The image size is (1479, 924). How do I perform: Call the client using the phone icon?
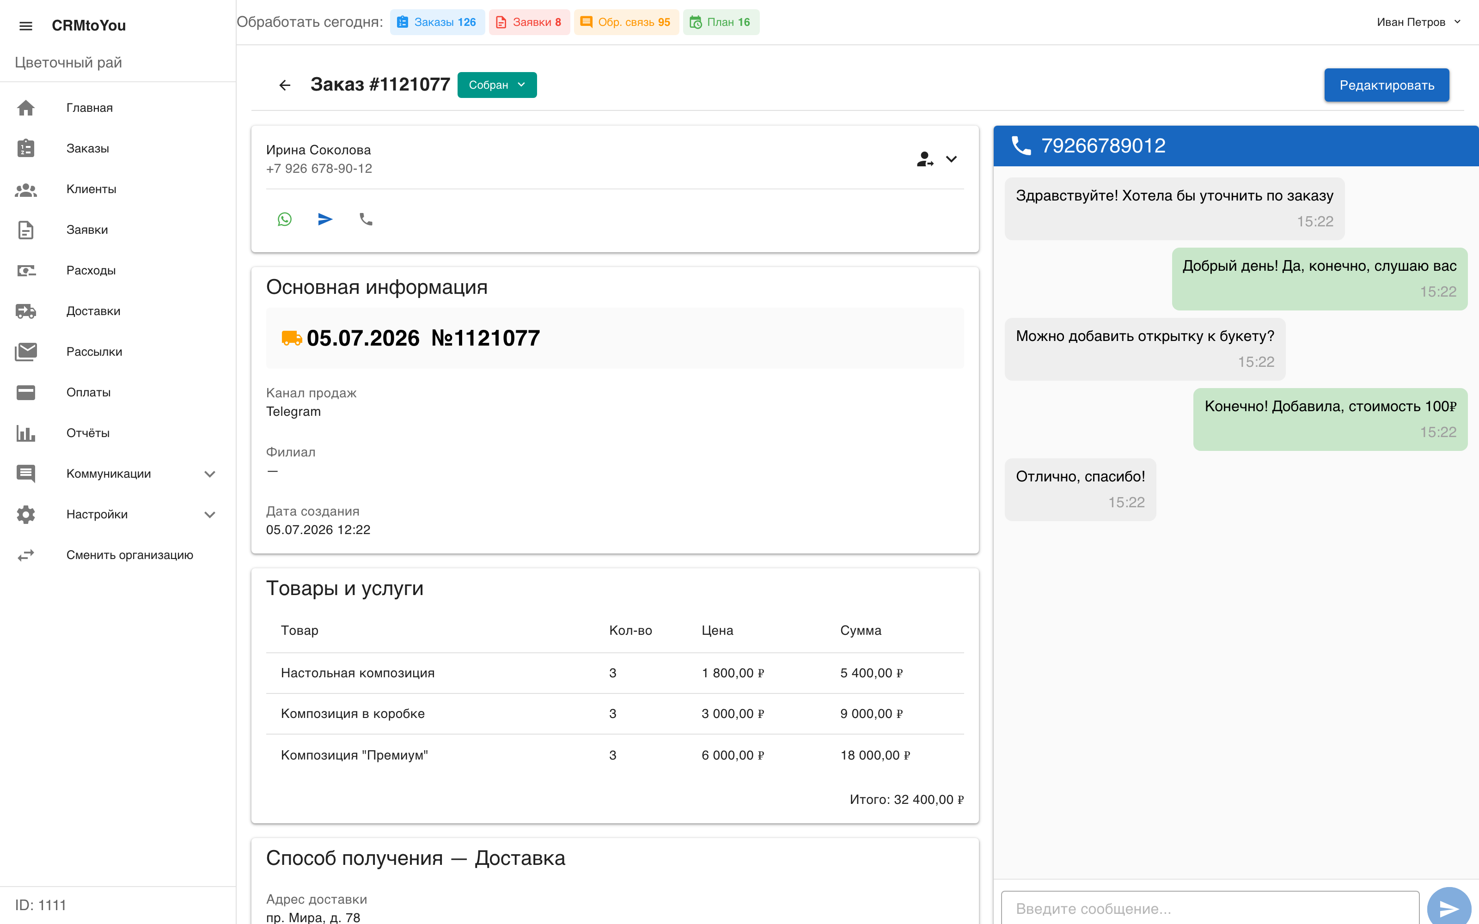tap(366, 219)
